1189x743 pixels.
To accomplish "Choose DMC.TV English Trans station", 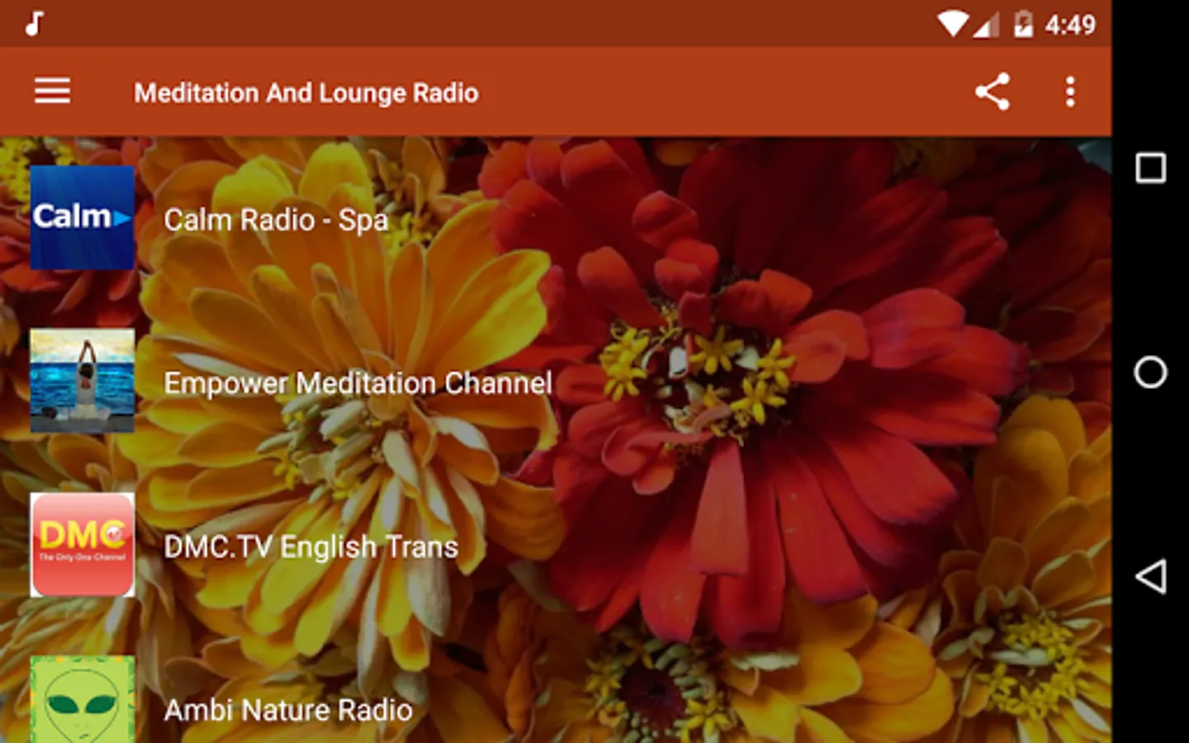I will tap(310, 547).
